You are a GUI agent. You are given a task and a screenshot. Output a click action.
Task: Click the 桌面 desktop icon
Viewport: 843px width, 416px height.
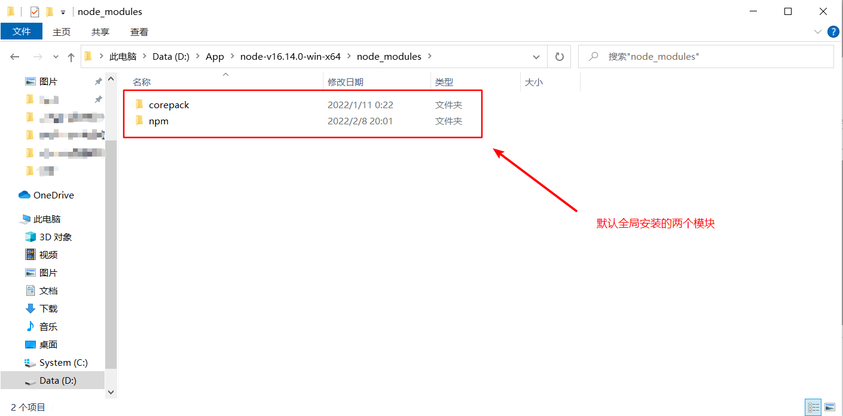30,344
